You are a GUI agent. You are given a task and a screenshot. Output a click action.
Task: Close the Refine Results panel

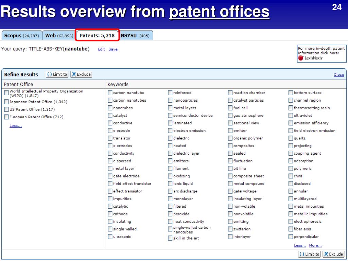[x=339, y=74]
